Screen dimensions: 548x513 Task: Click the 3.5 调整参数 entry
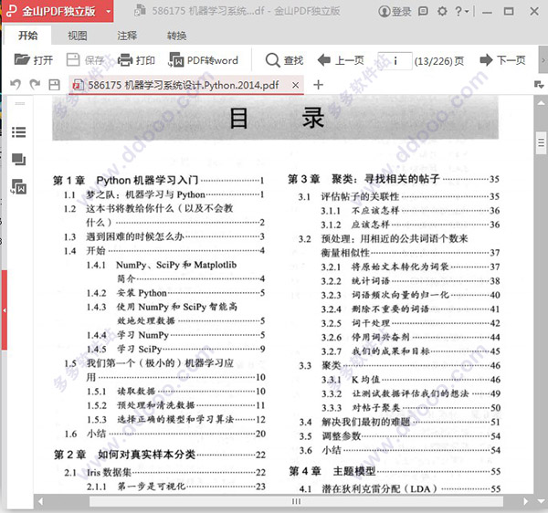399,435
